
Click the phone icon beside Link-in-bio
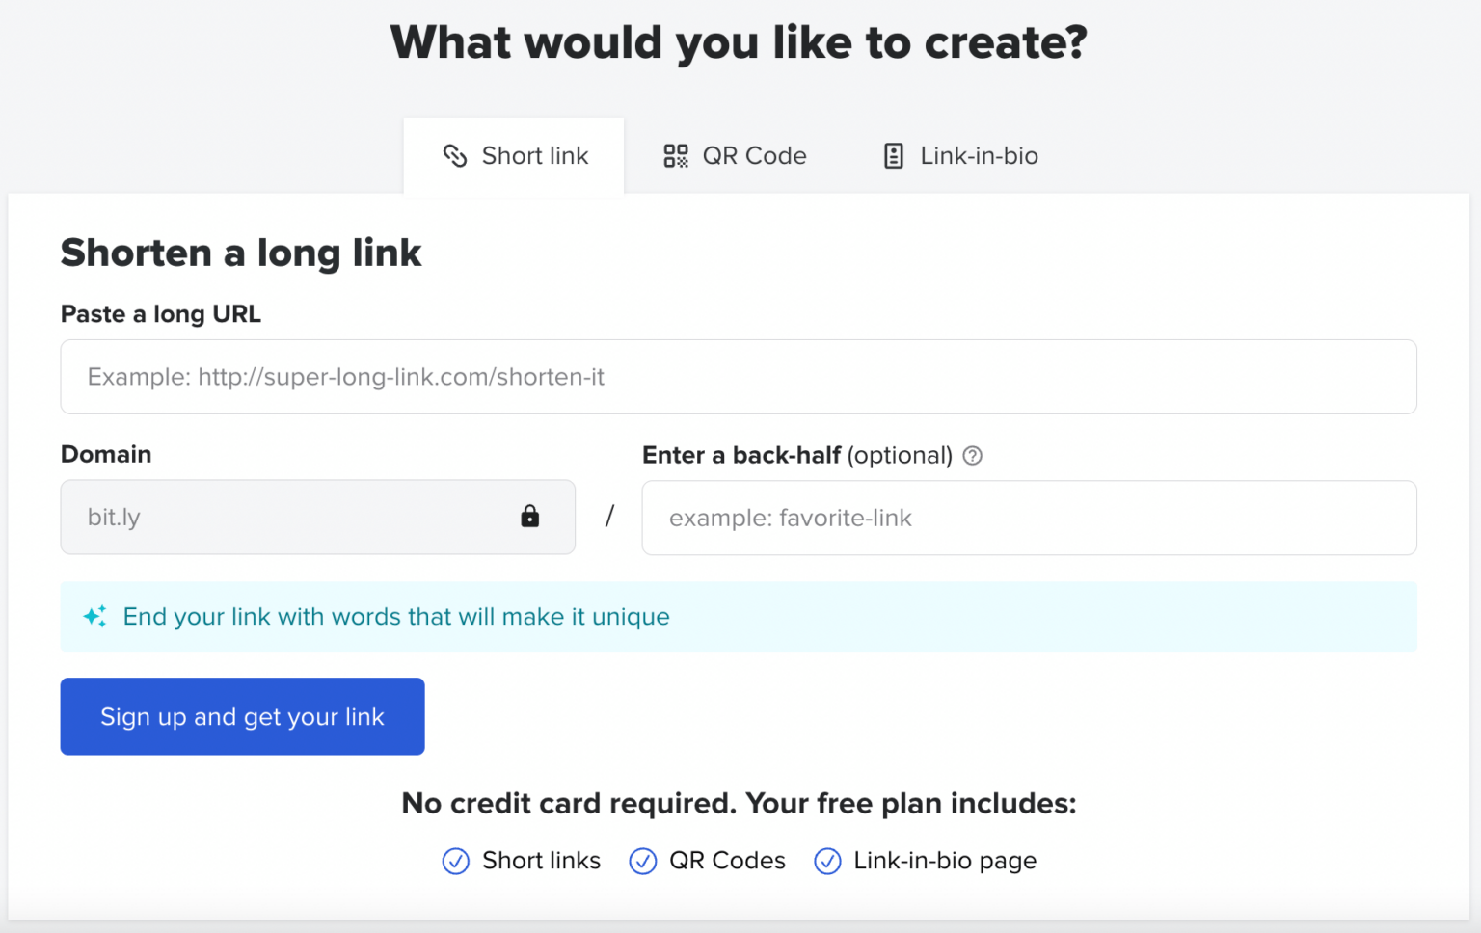click(x=893, y=155)
